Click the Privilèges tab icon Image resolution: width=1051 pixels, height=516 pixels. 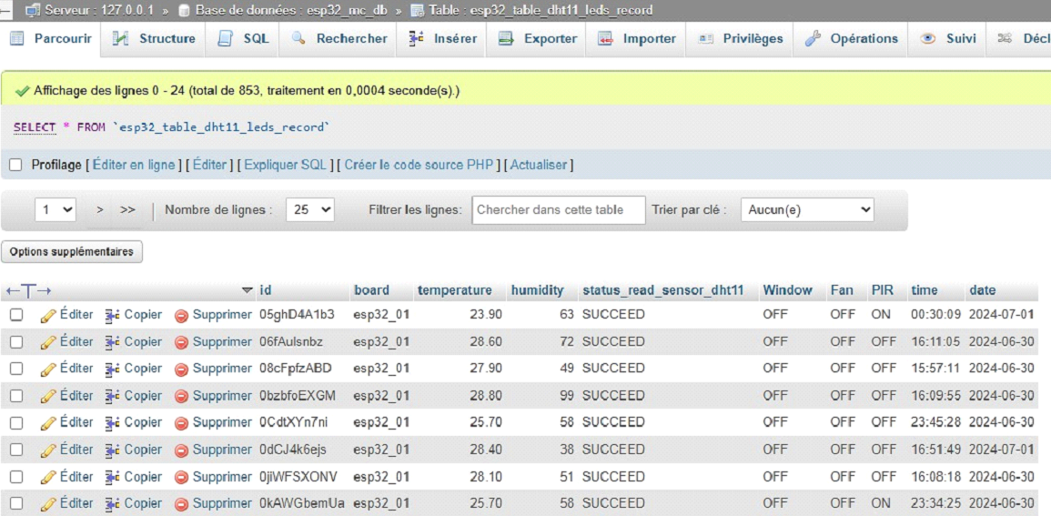pyautogui.click(x=705, y=38)
